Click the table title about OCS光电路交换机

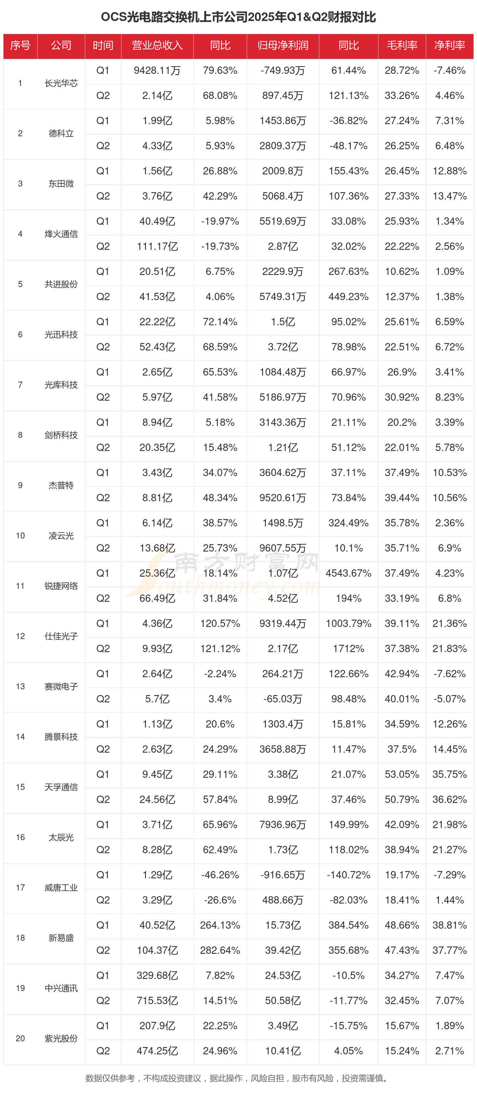pos(238,17)
